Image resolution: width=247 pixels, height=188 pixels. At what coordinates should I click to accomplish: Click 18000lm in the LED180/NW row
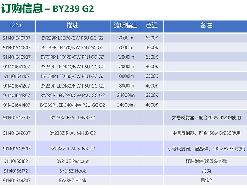pos(126,86)
